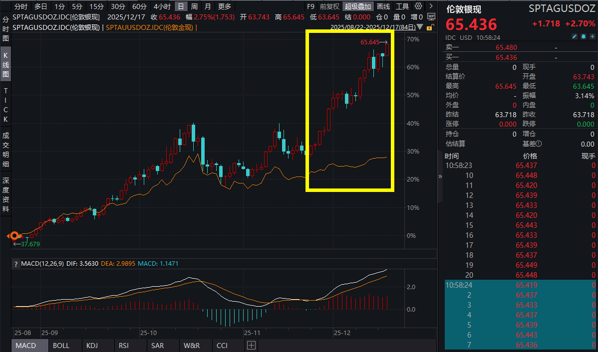Click the 价格 column header
598x352 pixels.
point(530,156)
